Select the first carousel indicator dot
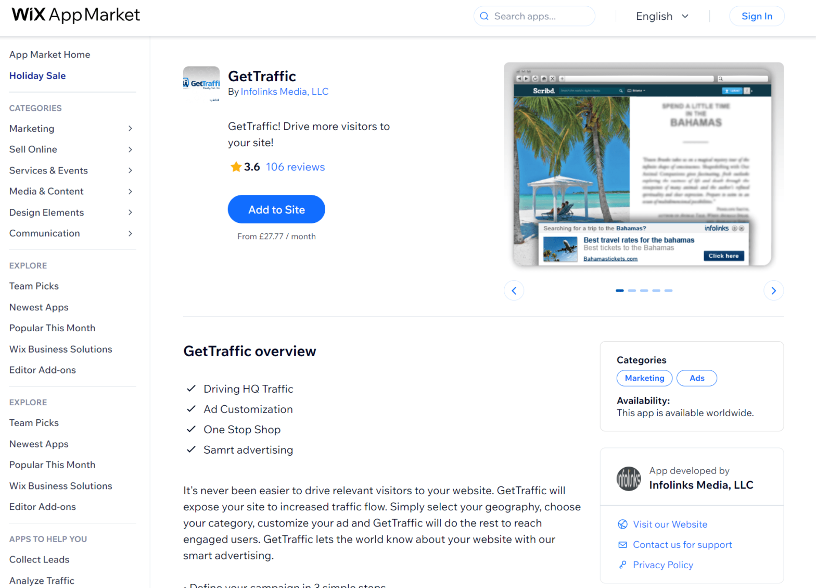This screenshot has height=588, width=816. tap(619, 291)
